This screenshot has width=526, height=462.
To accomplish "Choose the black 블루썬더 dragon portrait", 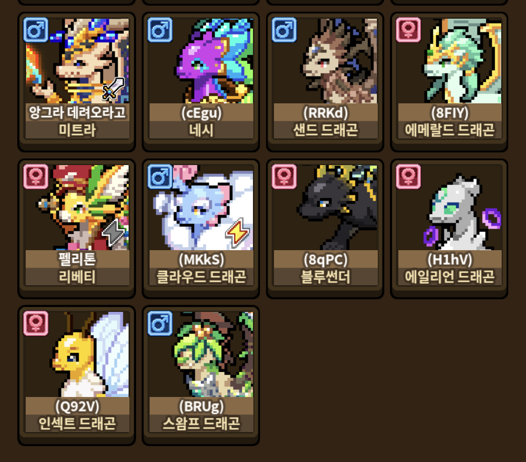I will click(x=325, y=207).
